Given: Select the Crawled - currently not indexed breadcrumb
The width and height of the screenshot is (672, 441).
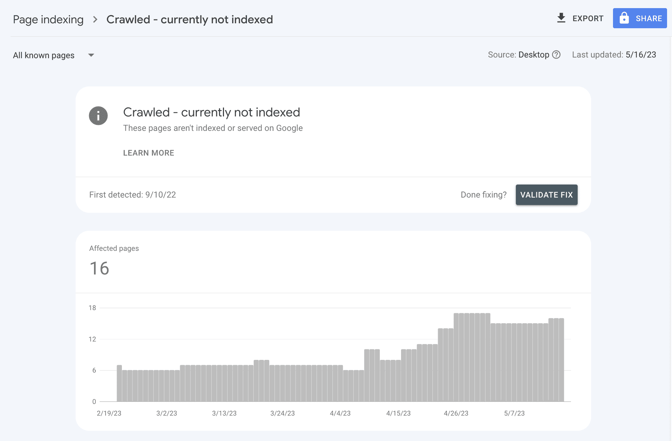Looking at the screenshot, I should point(190,19).
